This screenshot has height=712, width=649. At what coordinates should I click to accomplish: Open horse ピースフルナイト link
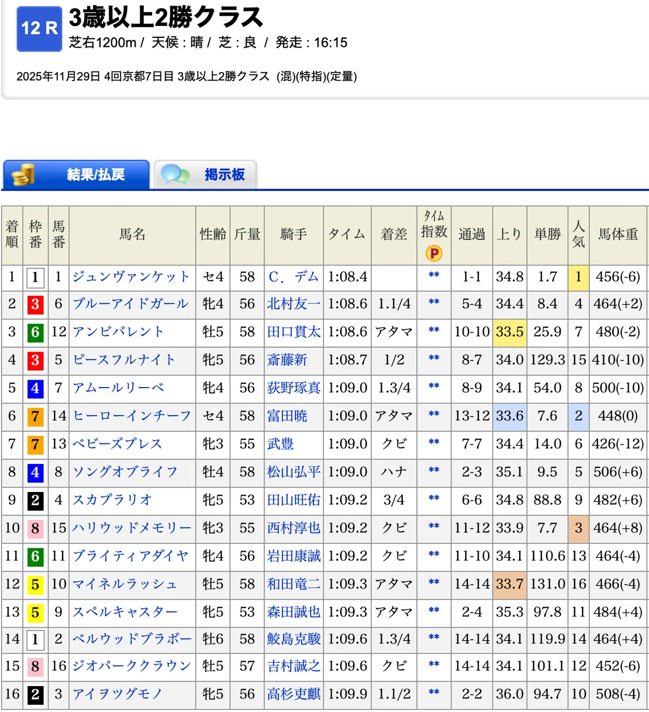click(x=124, y=360)
